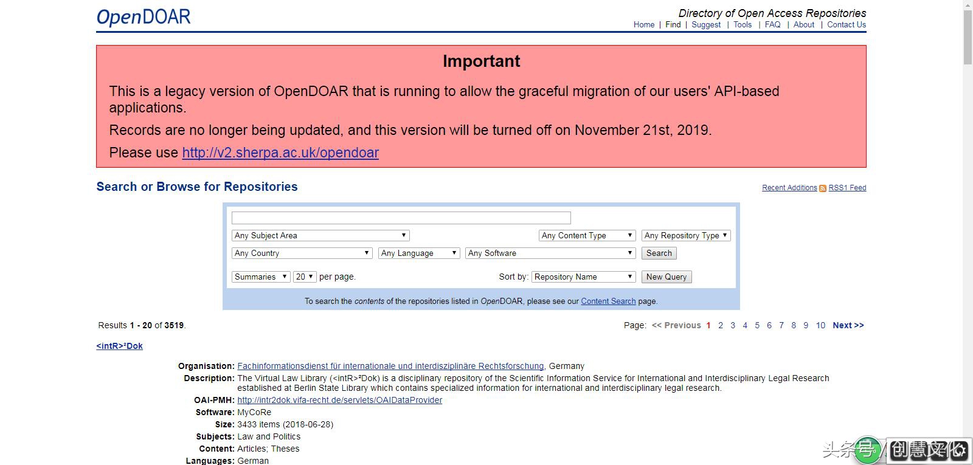Viewport: 973px width, 465px height.
Task: Click the orange RSS feed icon
Action: point(822,188)
